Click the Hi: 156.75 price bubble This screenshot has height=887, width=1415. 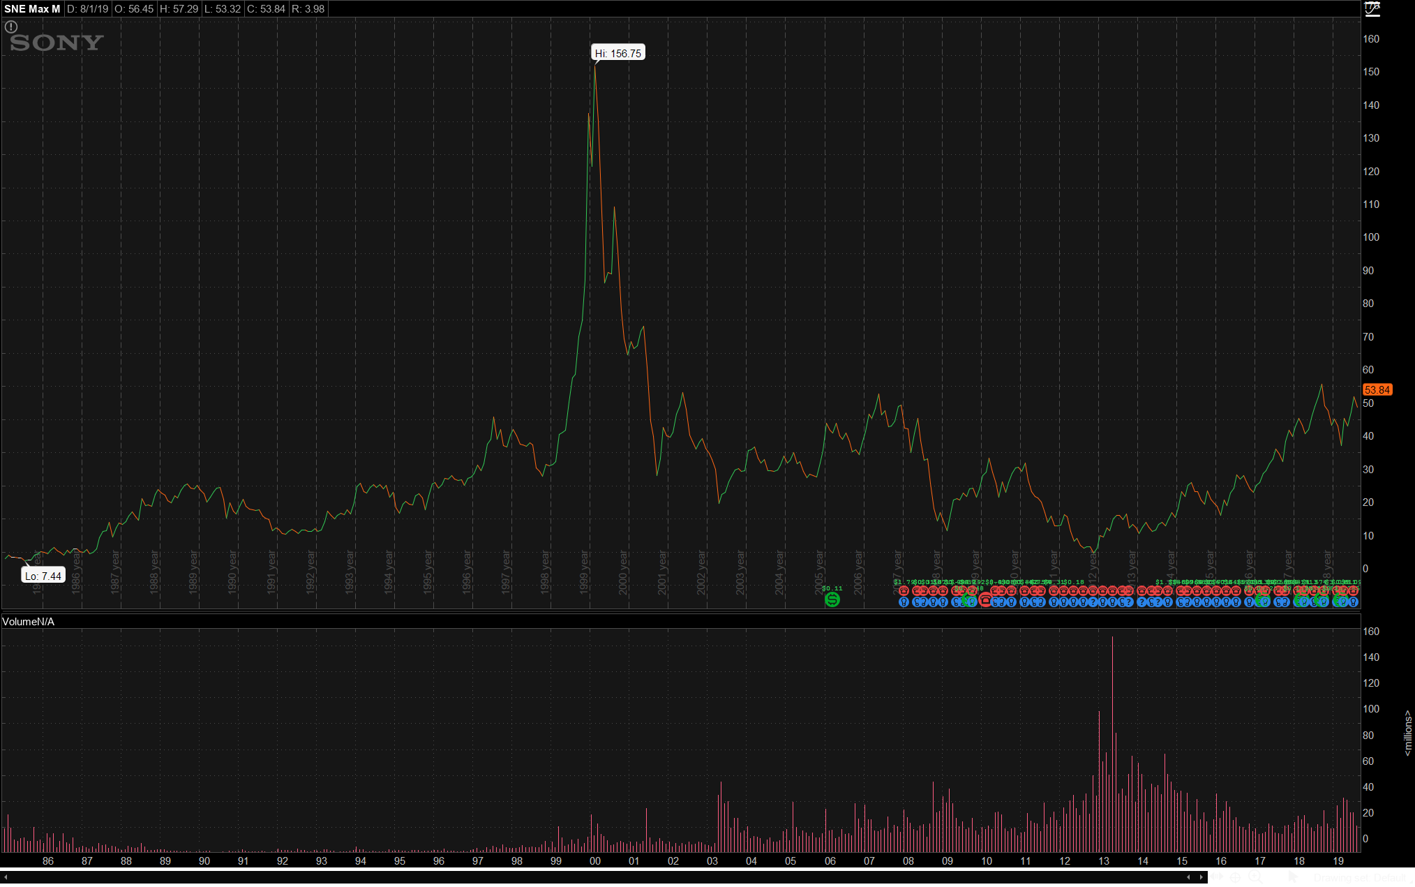[x=617, y=53]
